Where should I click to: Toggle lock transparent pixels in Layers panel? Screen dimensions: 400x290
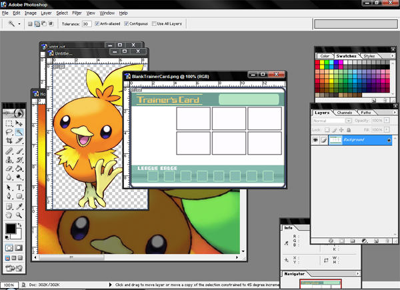[327, 130]
